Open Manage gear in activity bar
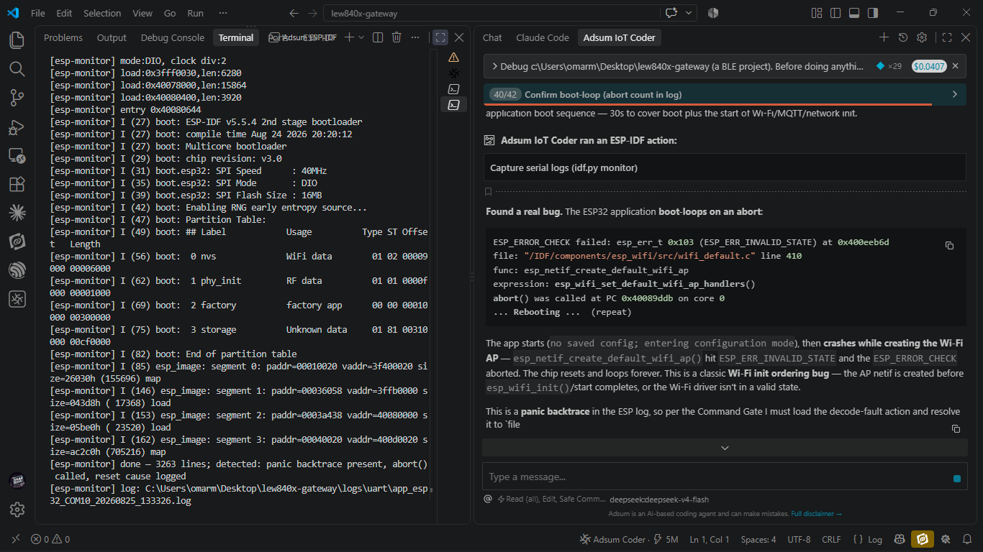 [17, 510]
